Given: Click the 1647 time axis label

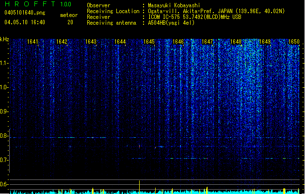Looking at the screenshot, I should click(208, 42).
